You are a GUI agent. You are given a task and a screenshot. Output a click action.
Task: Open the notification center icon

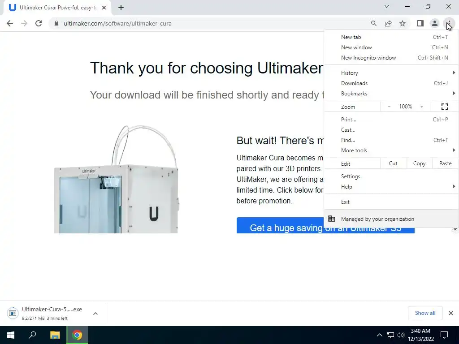point(444,335)
